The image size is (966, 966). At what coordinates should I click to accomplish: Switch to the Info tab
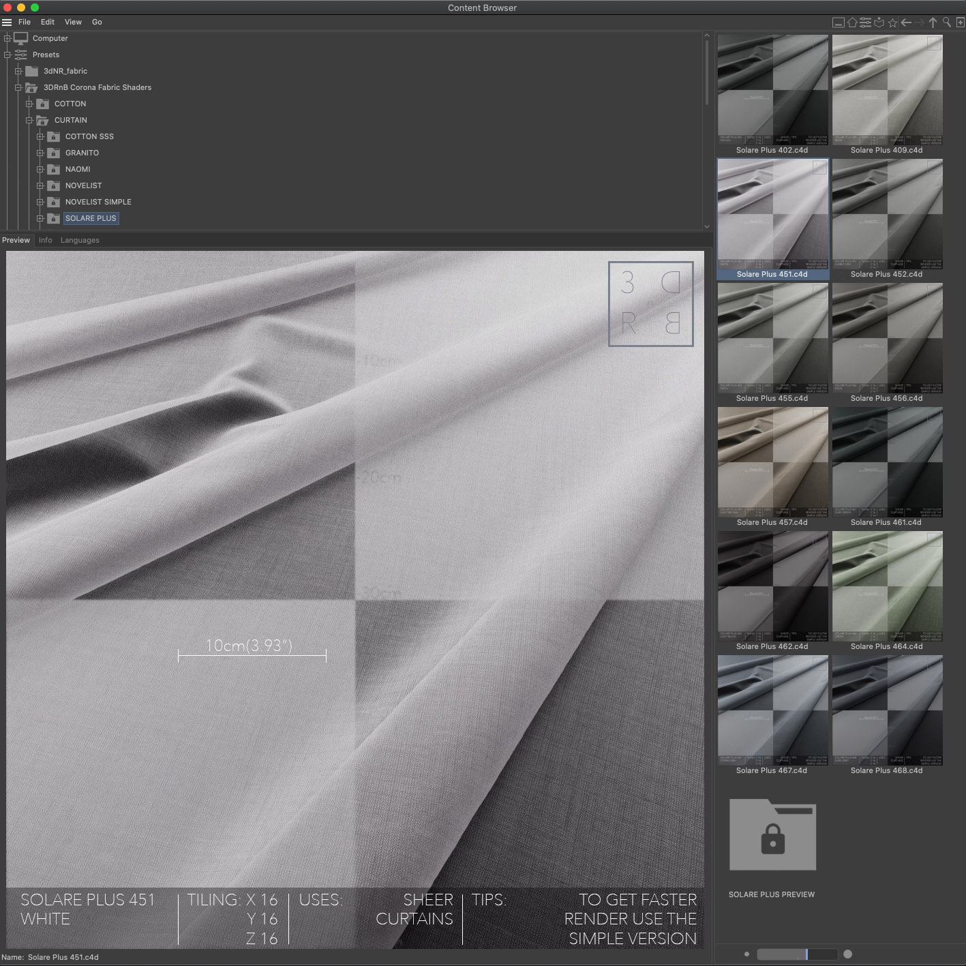click(x=46, y=240)
